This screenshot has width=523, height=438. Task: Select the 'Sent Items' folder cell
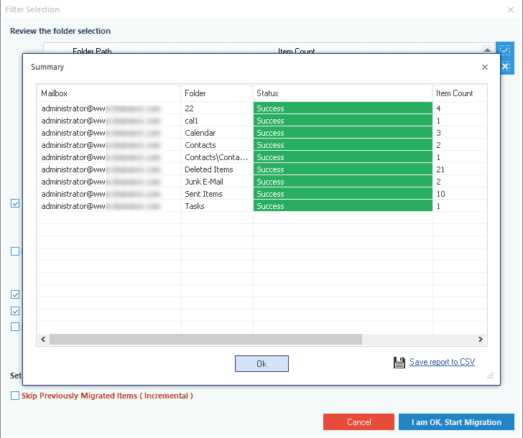pyautogui.click(x=217, y=194)
